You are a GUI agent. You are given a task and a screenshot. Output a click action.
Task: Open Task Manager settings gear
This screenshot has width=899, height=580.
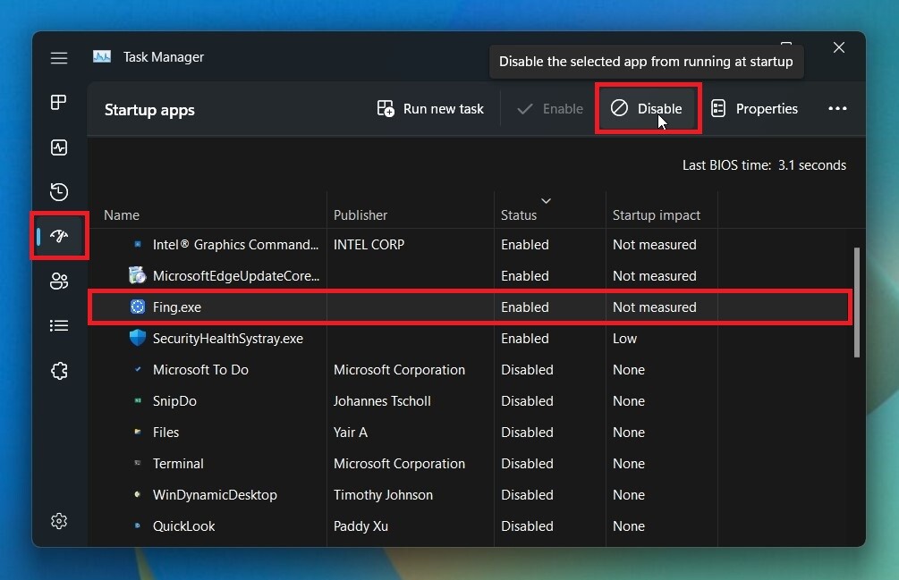58,521
